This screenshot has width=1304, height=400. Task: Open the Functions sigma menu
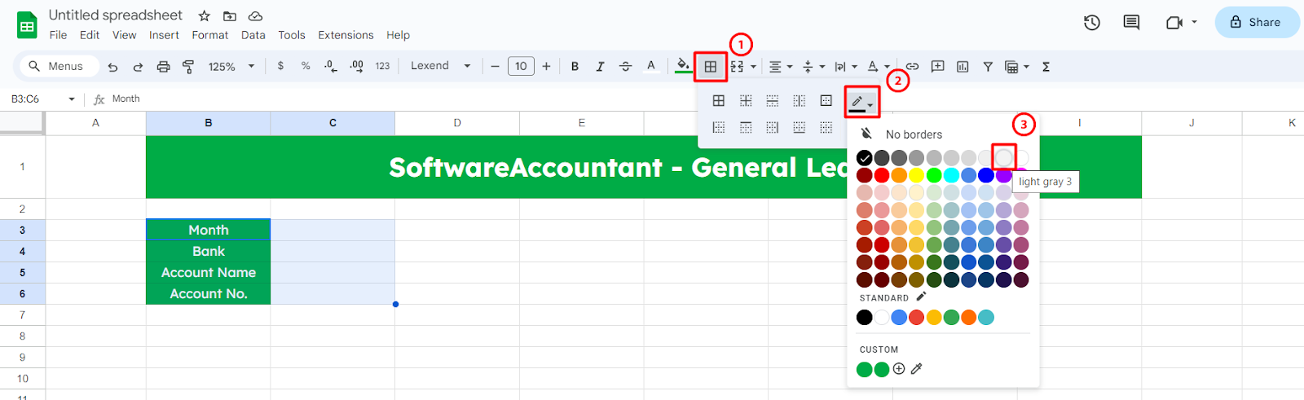click(x=1046, y=67)
